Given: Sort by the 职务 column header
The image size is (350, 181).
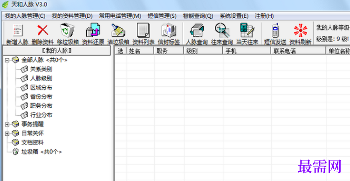Looking at the screenshot, I should [169, 51].
